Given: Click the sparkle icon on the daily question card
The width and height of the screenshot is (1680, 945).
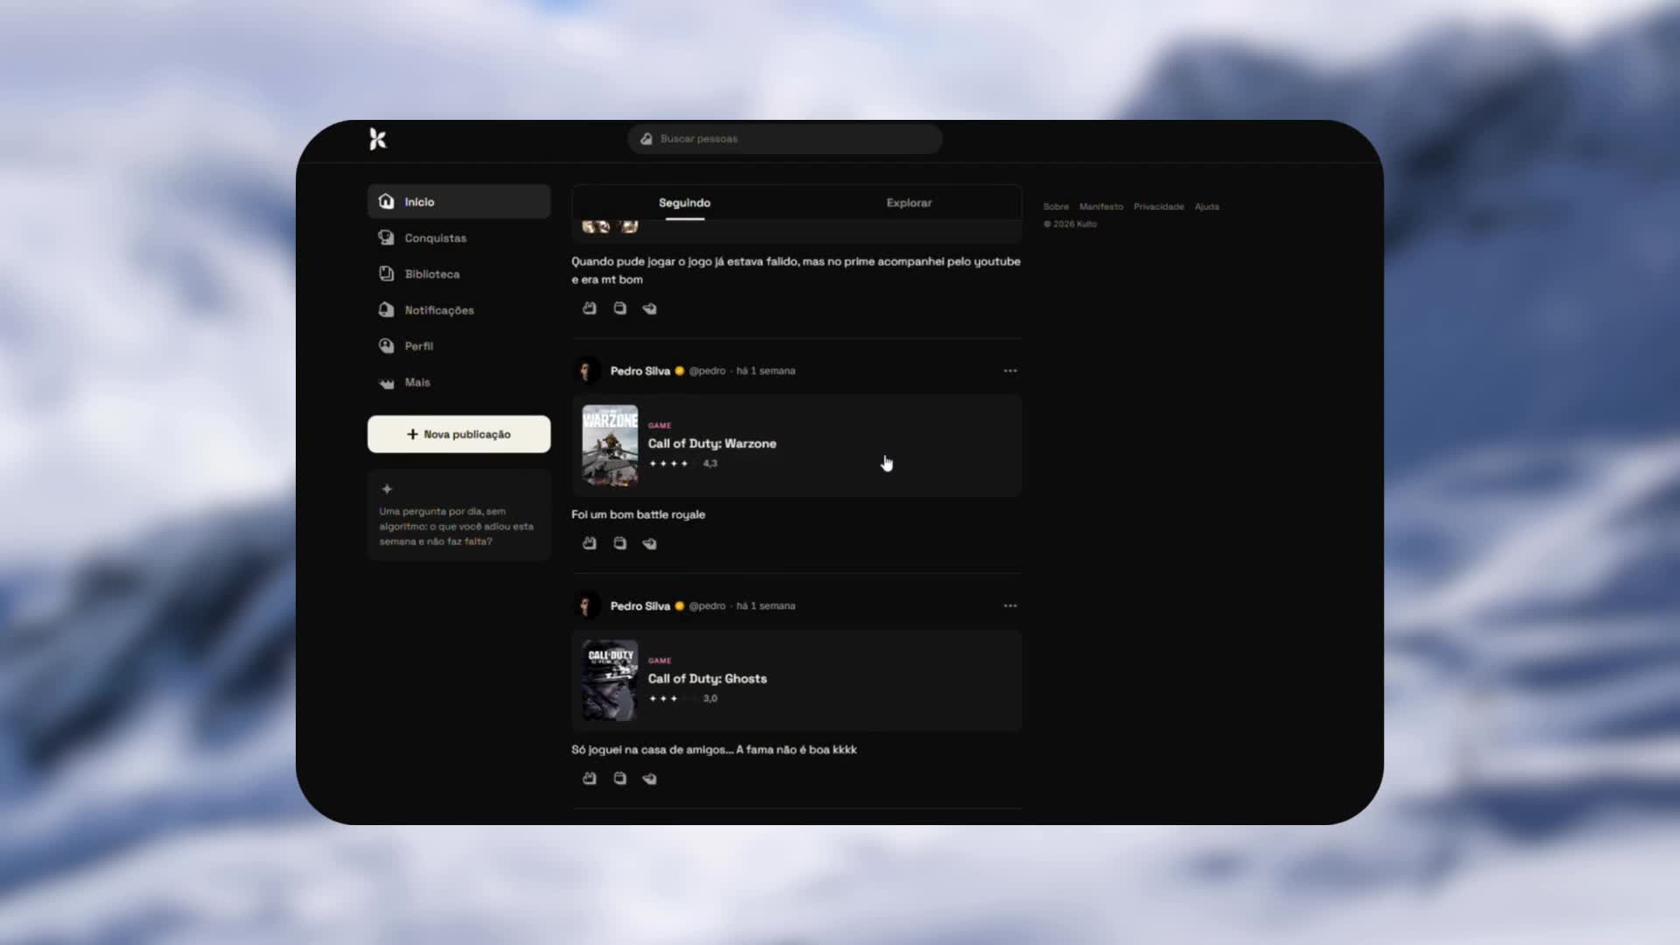Looking at the screenshot, I should point(387,489).
